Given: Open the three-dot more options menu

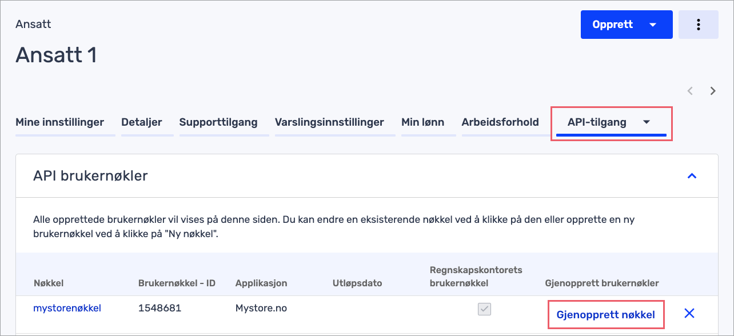Looking at the screenshot, I should 698,25.
